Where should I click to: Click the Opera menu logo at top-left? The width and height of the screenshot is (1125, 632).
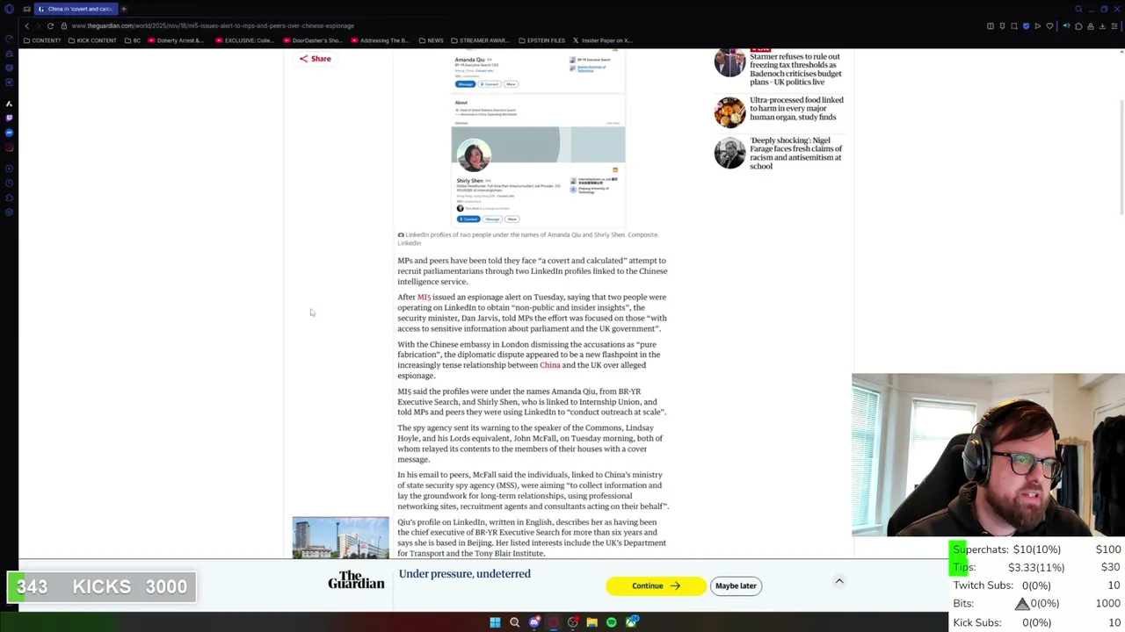coord(10,9)
